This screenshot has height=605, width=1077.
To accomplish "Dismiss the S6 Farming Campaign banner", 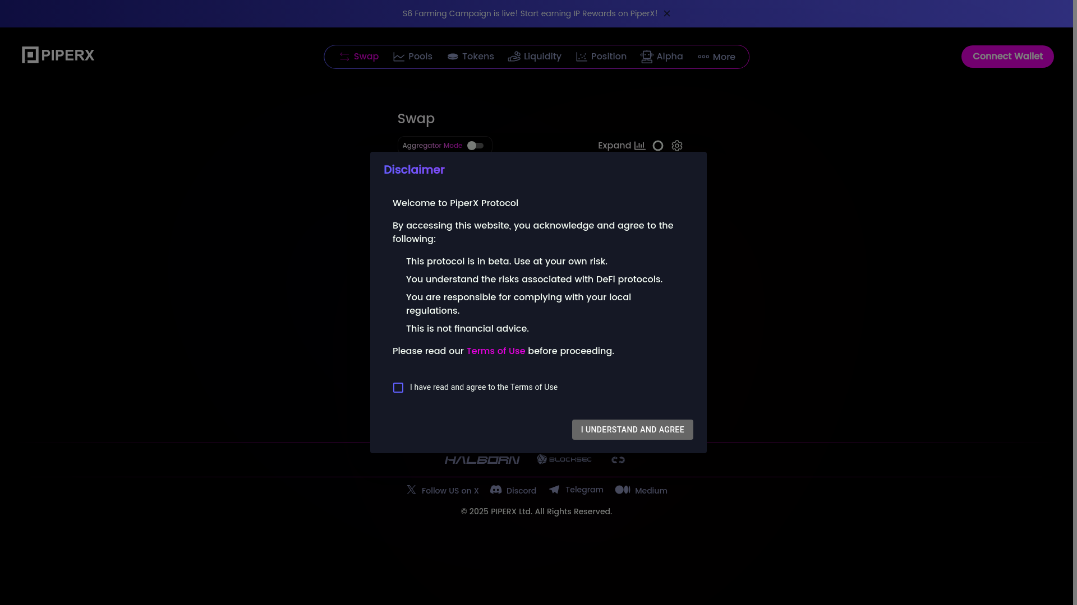I will tap(667, 13).
